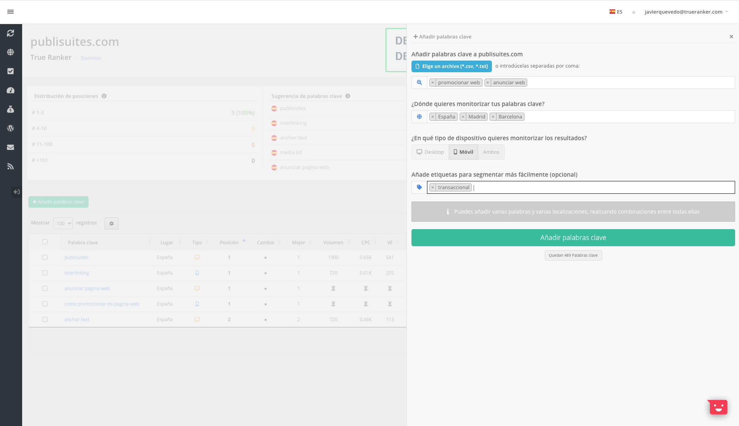Check the select-all checkbox in table header
The width and height of the screenshot is (739, 426).
coord(45,242)
